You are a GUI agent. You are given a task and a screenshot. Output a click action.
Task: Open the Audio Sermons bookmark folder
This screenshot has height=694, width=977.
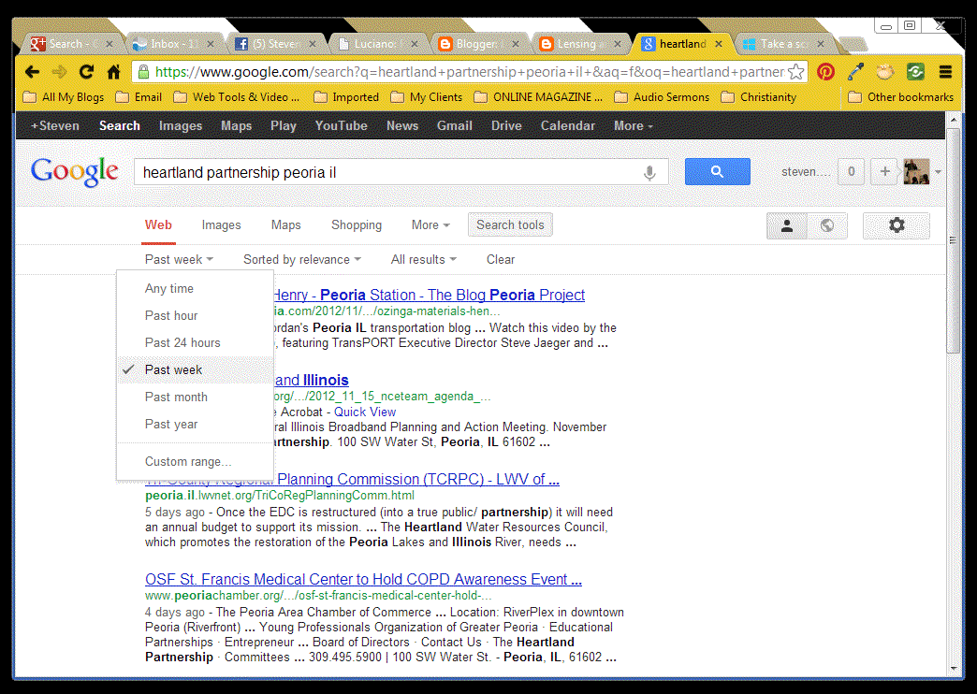(662, 97)
